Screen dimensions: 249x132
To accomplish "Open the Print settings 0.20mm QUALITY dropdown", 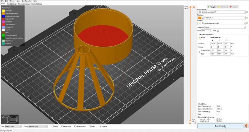I will click(x=222, y=12).
